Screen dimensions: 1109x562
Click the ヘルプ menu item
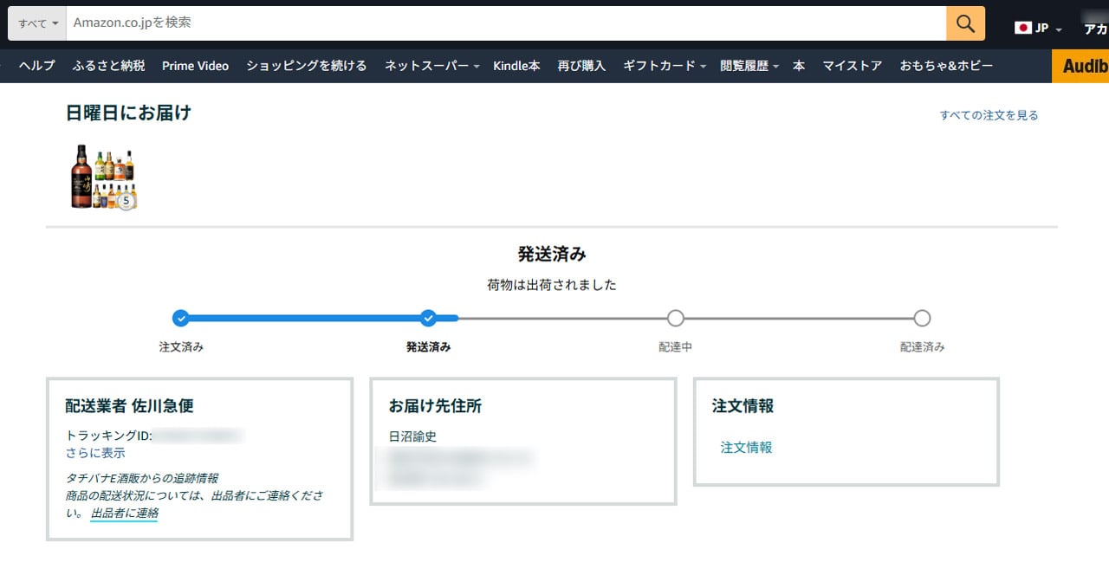point(36,66)
